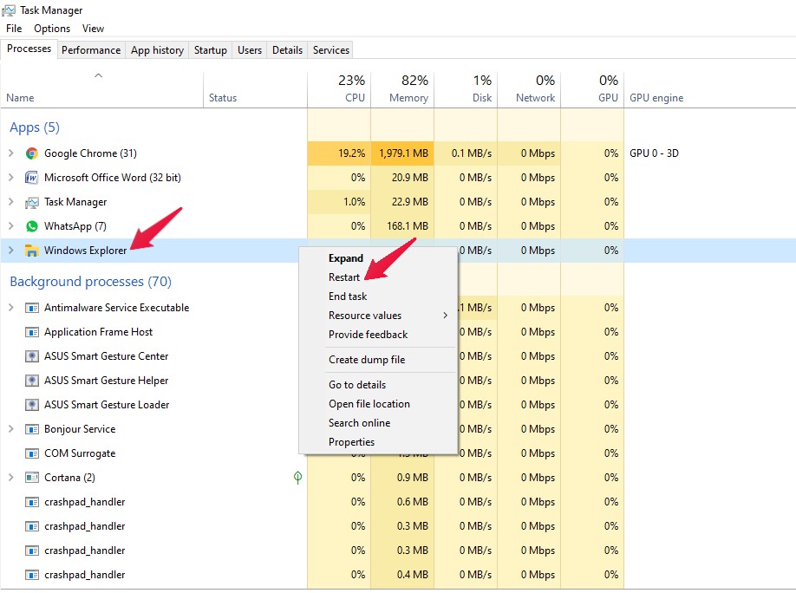Click the Microsoft Office Word icon

coord(32,178)
